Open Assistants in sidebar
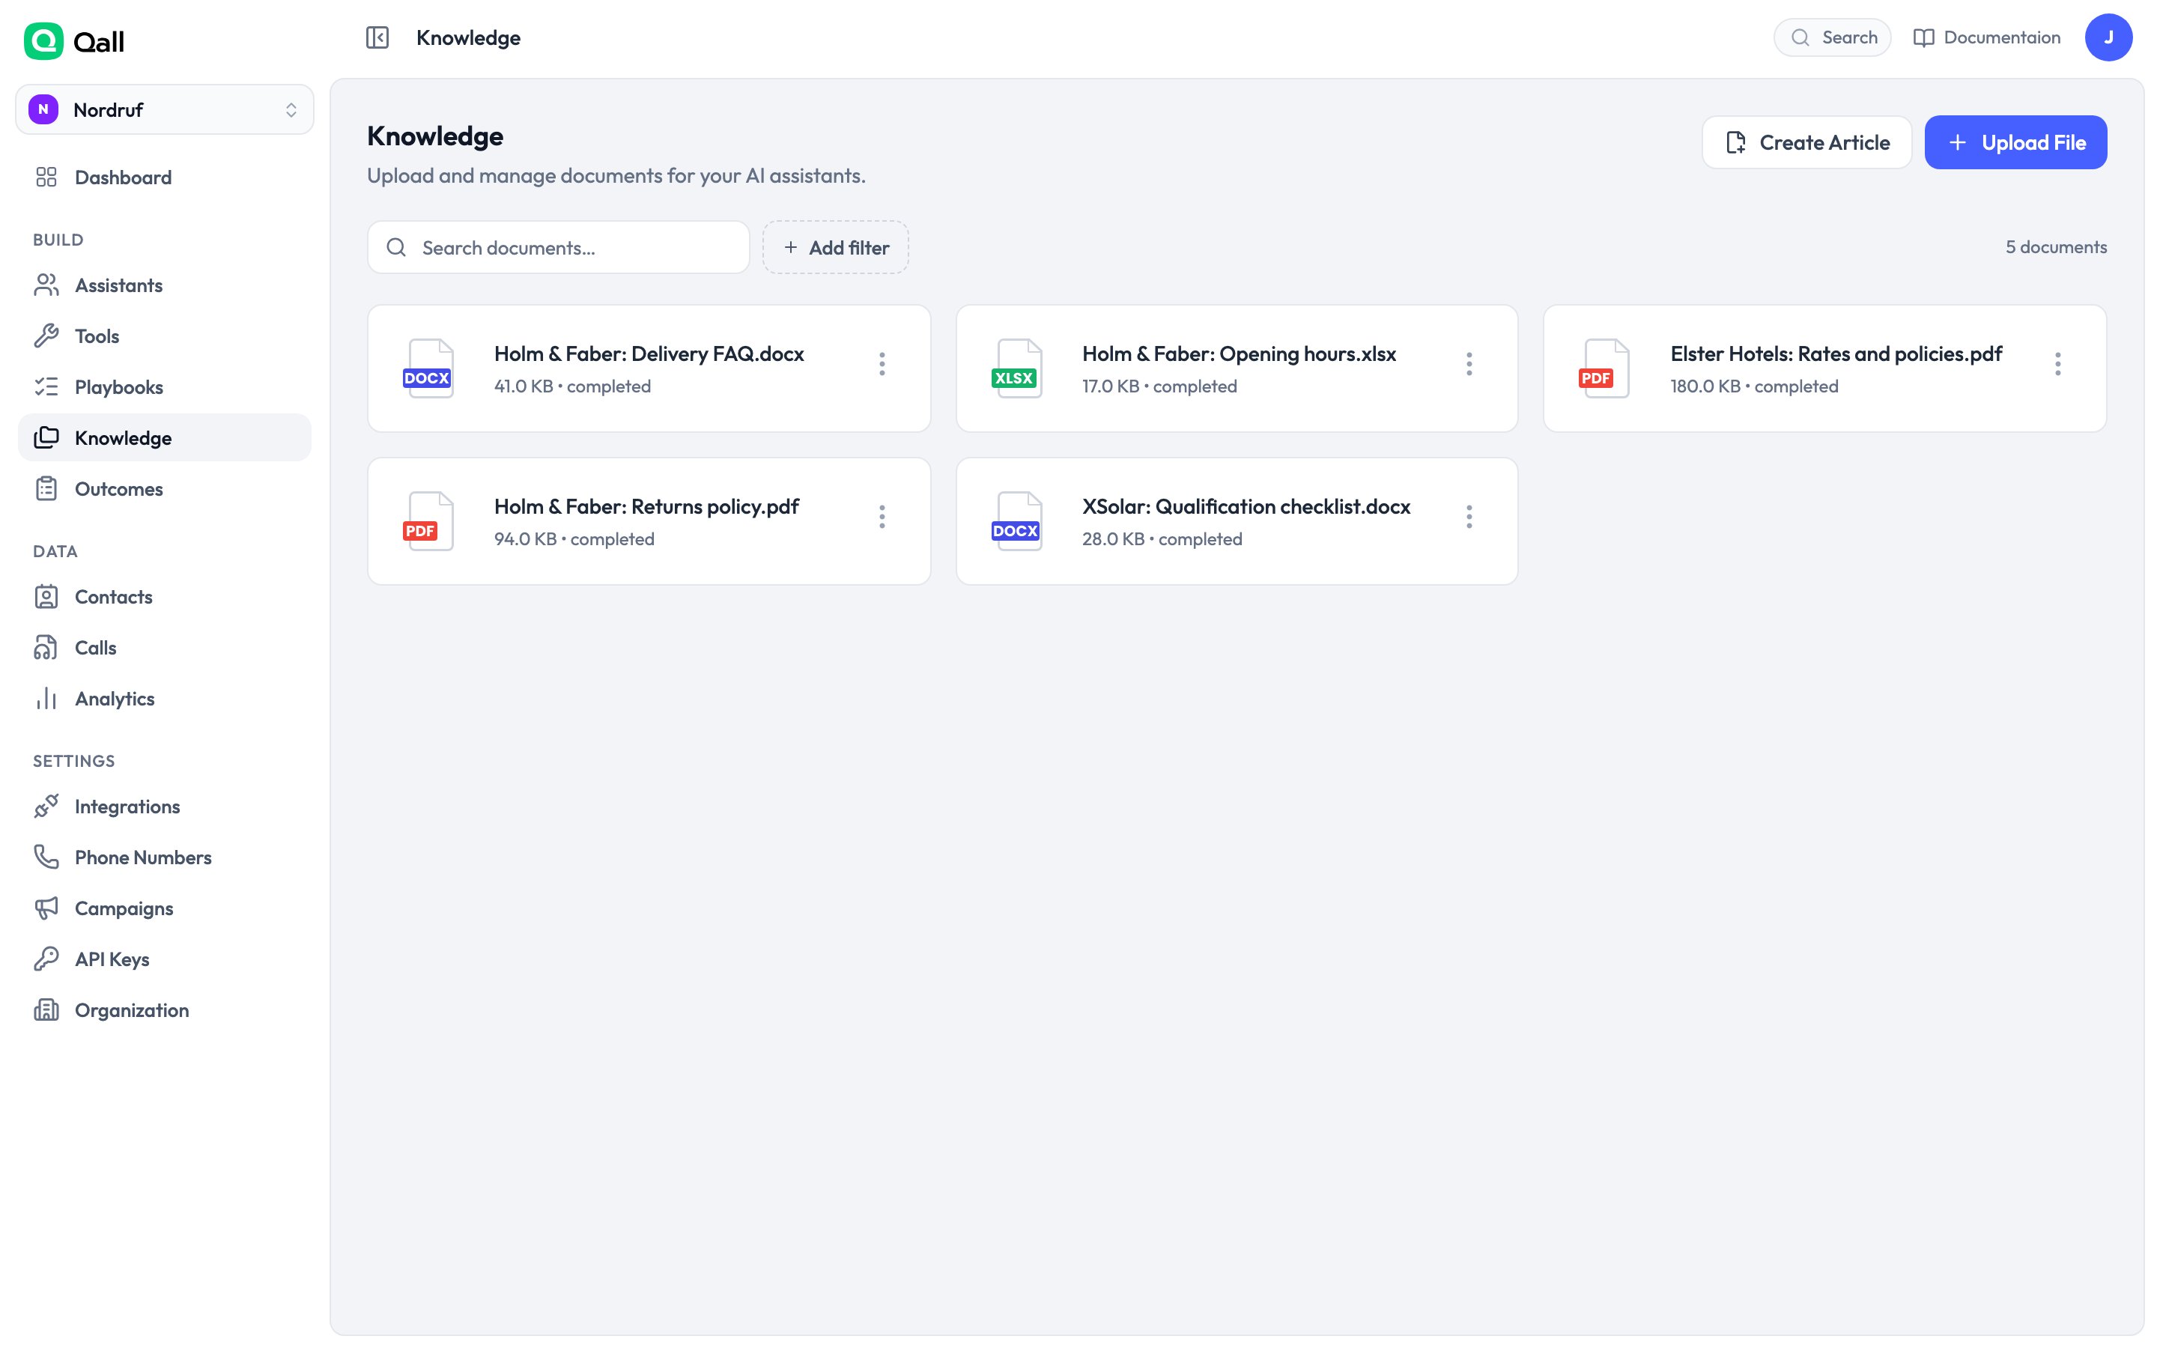2157x1348 pixels. 165,285
